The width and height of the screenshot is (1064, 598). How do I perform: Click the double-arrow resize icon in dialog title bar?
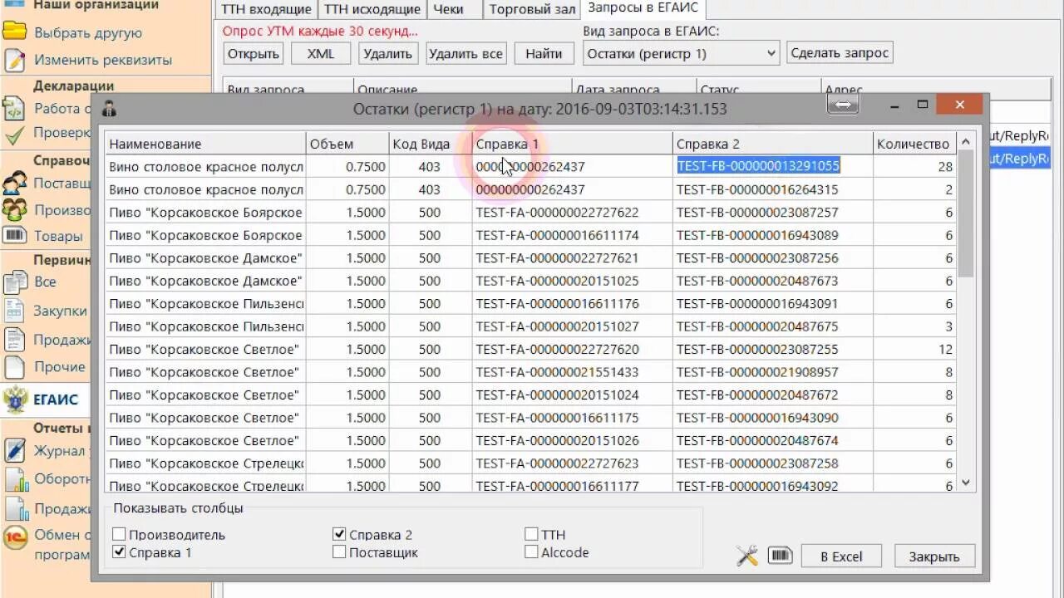click(x=843, y=105)
